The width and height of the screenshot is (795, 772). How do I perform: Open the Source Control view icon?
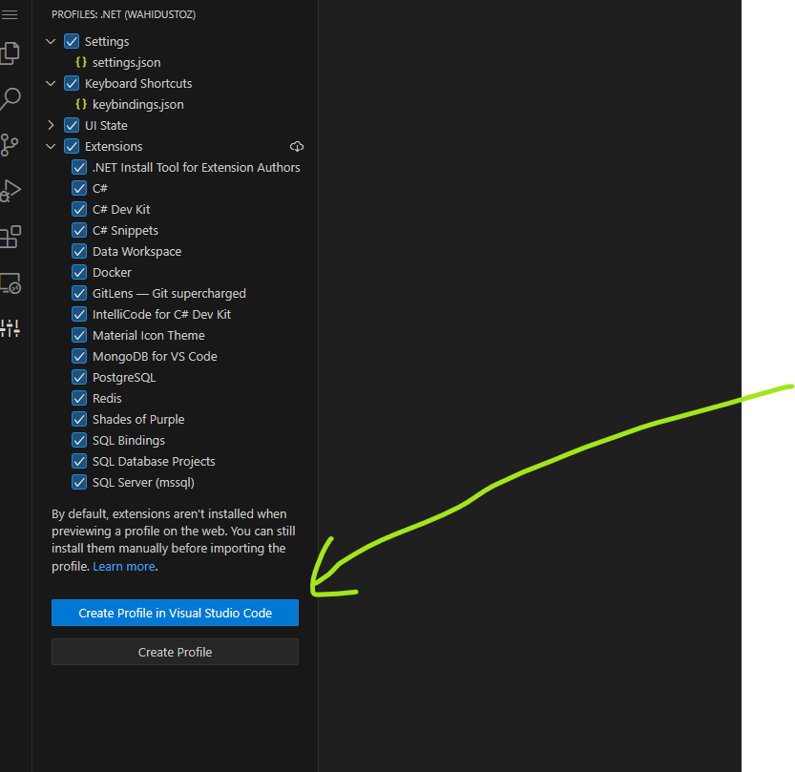coord(10,145)
